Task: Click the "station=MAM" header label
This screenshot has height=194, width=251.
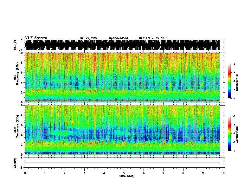Action: pos(119,38)
